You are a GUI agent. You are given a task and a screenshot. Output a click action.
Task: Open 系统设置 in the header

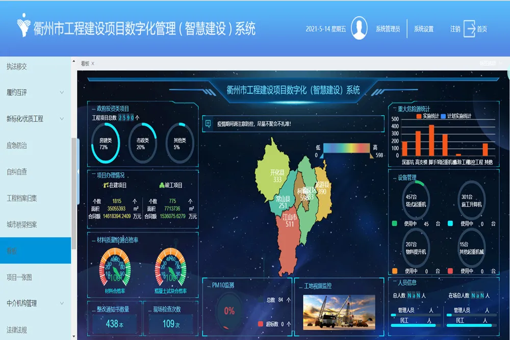(423, 29)
